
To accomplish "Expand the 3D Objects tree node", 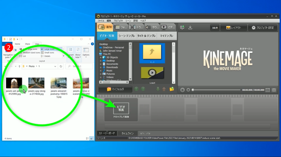I will [x=101, y=58].
